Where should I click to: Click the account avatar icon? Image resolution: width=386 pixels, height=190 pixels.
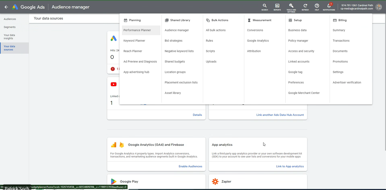coord(379,7)
